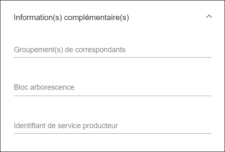Select the producer service identifier input

point(113,126)
